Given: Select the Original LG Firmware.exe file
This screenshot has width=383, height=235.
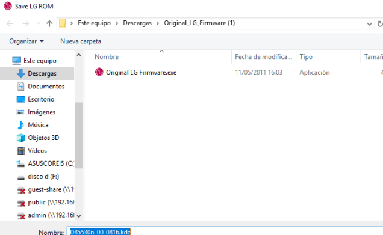Looking at the screenshot, I should click(141, 72).
